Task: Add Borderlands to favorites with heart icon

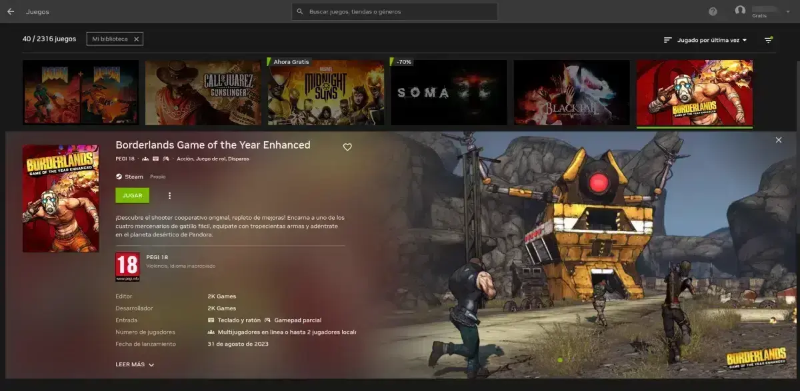Action: point(347,147)
